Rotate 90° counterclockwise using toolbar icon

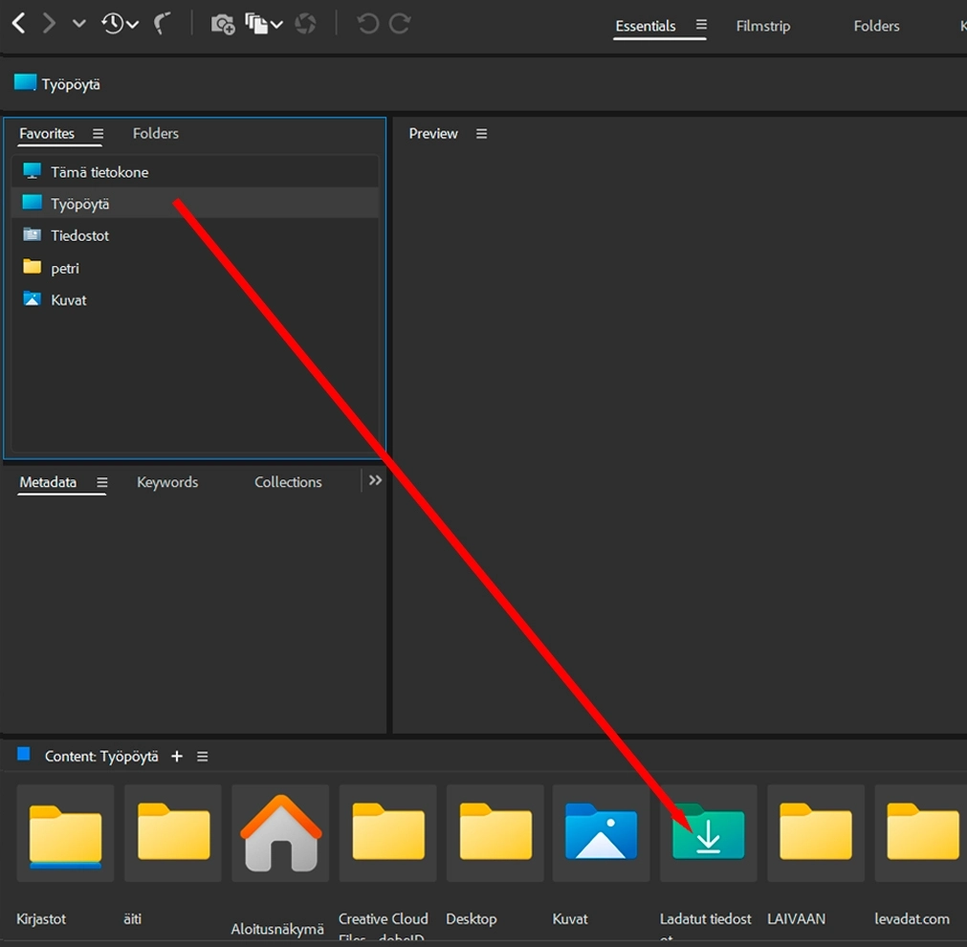(367, 25)
